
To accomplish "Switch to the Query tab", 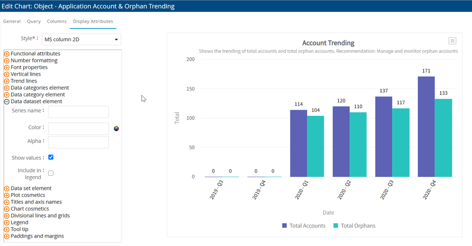I will pos(34,21).
